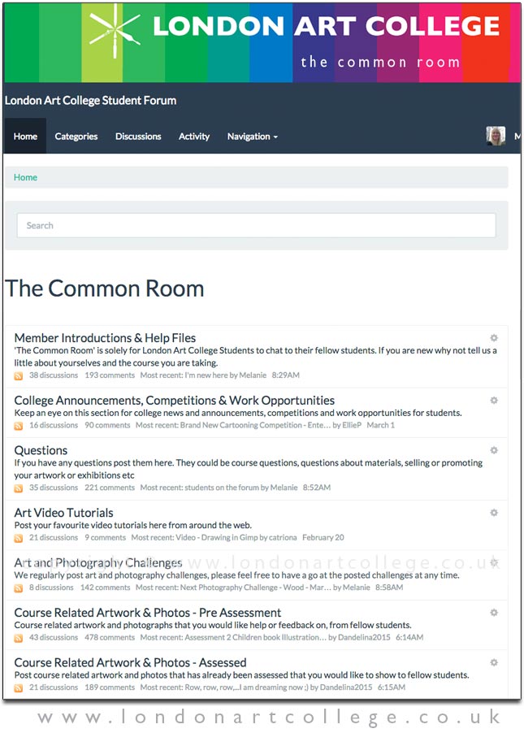
Task: Open the Categories tab
Action: click(76, 137)
